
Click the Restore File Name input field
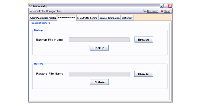coord(99,74)
